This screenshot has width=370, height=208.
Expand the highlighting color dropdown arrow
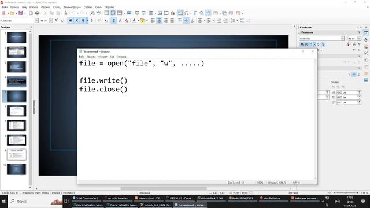tap(147, 21)
